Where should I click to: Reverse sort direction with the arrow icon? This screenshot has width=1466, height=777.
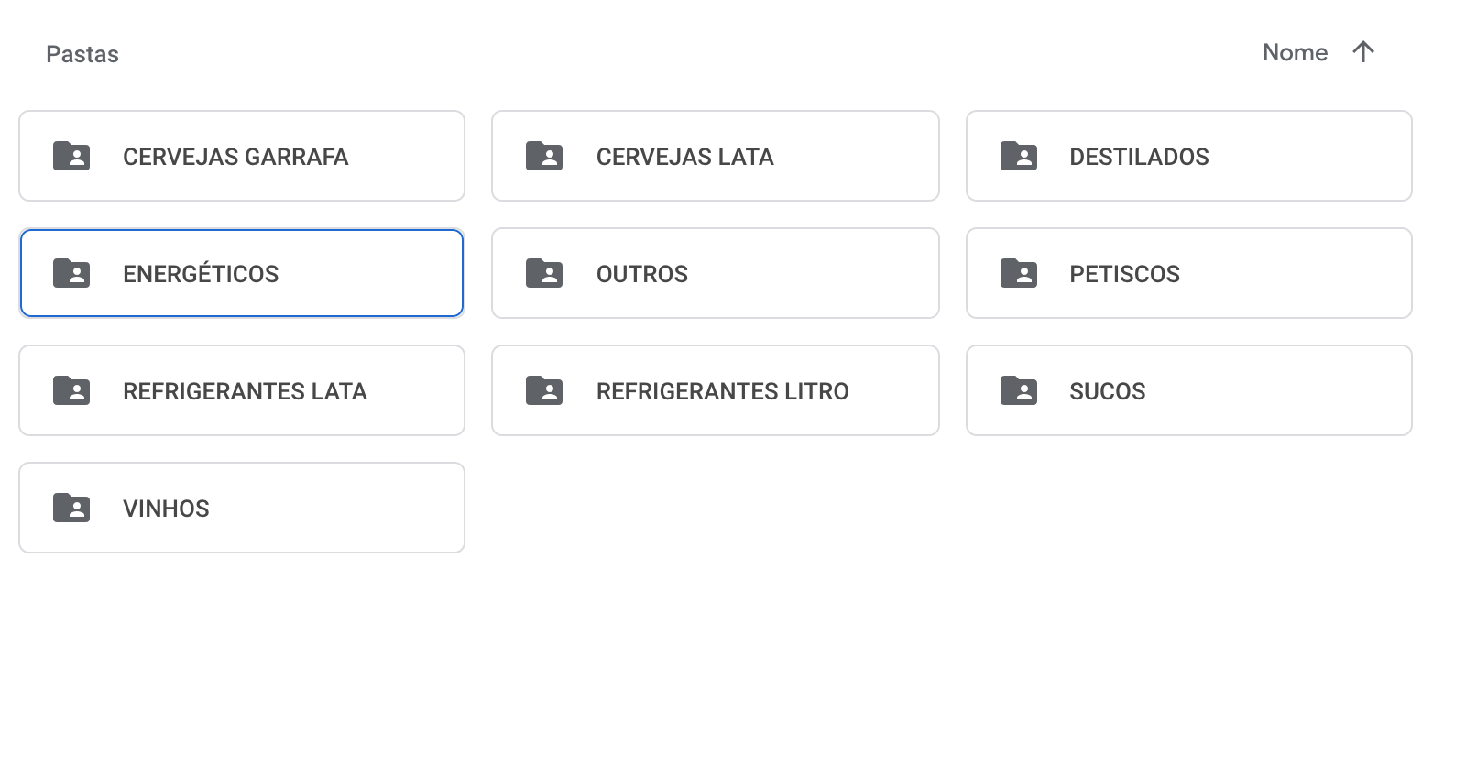(x=1363, y=52)
